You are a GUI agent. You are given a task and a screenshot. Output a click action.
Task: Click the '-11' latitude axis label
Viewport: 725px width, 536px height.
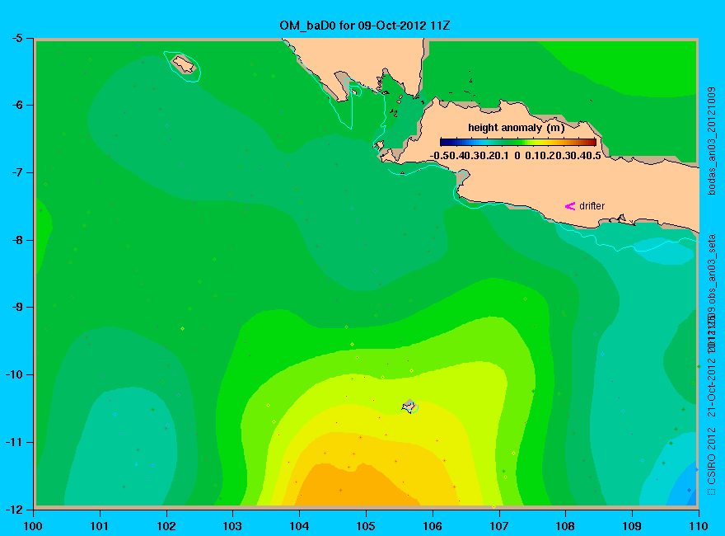14,442
